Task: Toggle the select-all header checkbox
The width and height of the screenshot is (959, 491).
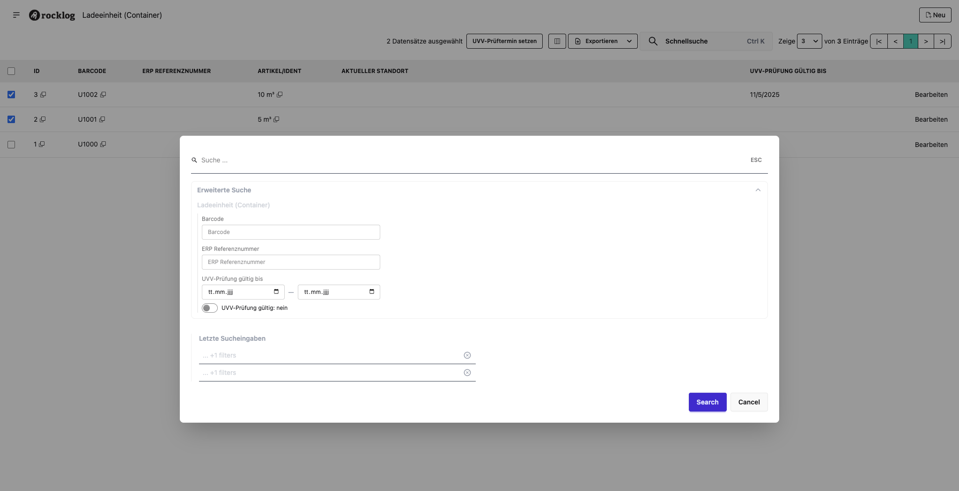Action: point(11,71)
